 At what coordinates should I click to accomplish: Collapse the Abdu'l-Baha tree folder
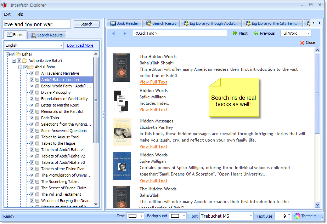pos(21,67)
